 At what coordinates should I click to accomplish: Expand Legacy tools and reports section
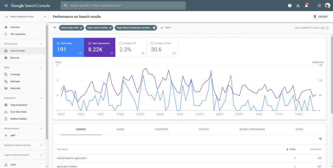tap(41, 155)
